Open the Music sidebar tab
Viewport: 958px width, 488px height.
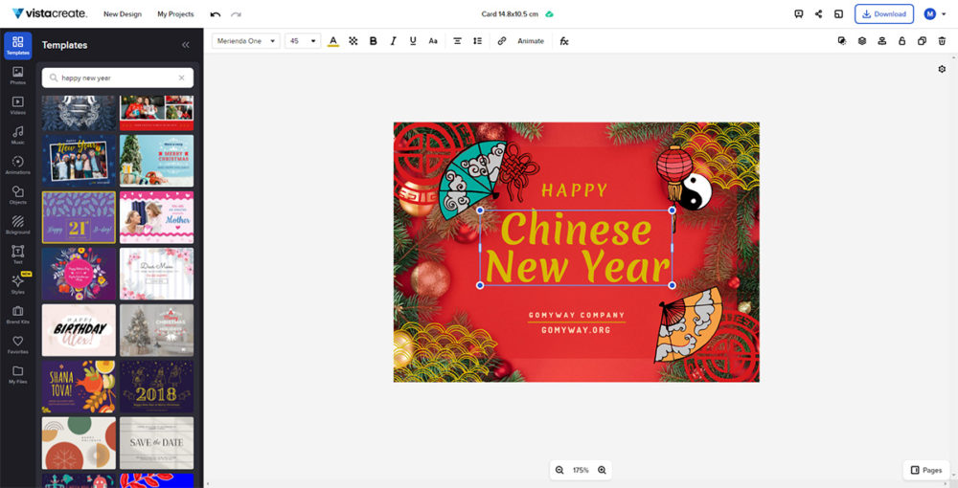click(x=17, y=135)
